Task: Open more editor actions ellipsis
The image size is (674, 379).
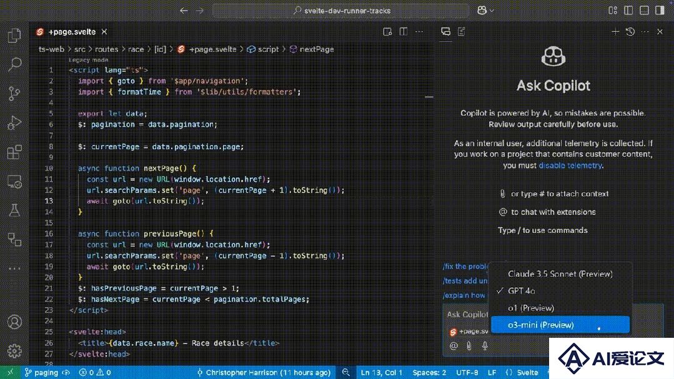Action: (419, 32)
